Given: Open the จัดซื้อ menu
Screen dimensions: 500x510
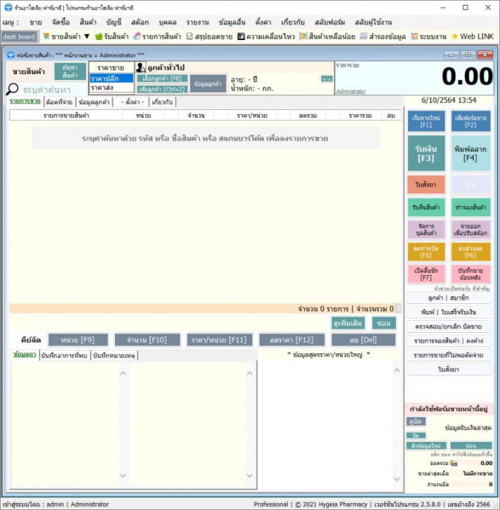Looking at the screenshot, I should (x=61, y=22).
